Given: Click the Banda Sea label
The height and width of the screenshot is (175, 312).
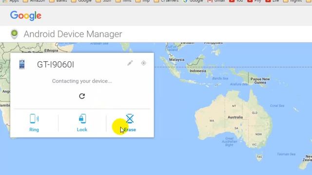Looking at the screenshot, I should click(220, 78).
